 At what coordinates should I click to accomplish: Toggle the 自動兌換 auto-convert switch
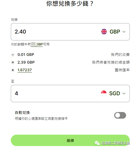click(x=120, y=115)
